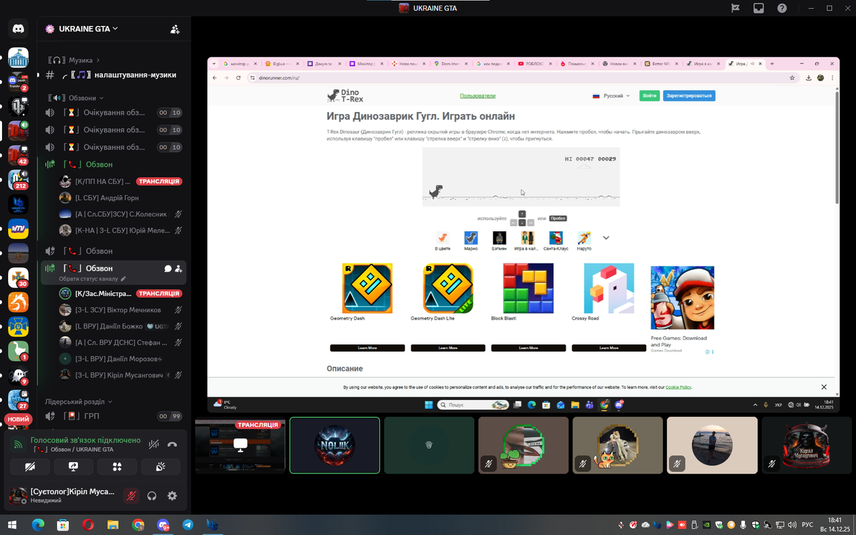Viewport: 856px width, 535px height.
Task: Open chat icon on selected Обзвон channel
Action: coord(168,268)
